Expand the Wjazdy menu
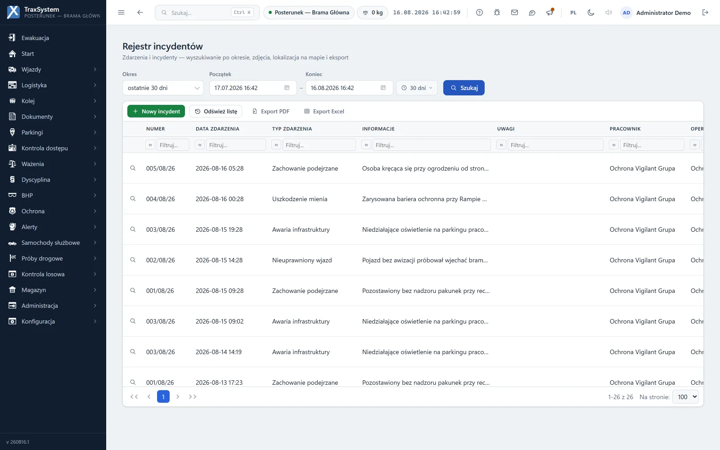Screen dimensions: 720x450 [x=53, y=69]
